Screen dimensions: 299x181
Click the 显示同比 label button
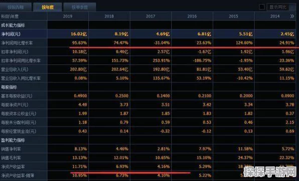pyautogui.click(x=278, y=7)
